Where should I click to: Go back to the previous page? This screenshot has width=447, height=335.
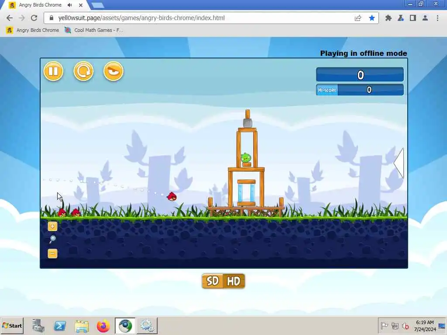click(x=10, y=18)
